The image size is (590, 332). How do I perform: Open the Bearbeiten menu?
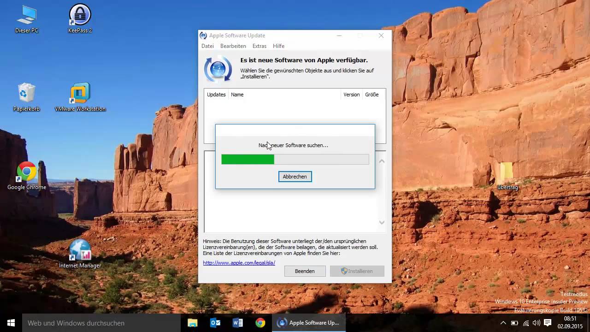click(x=233, y=46)
